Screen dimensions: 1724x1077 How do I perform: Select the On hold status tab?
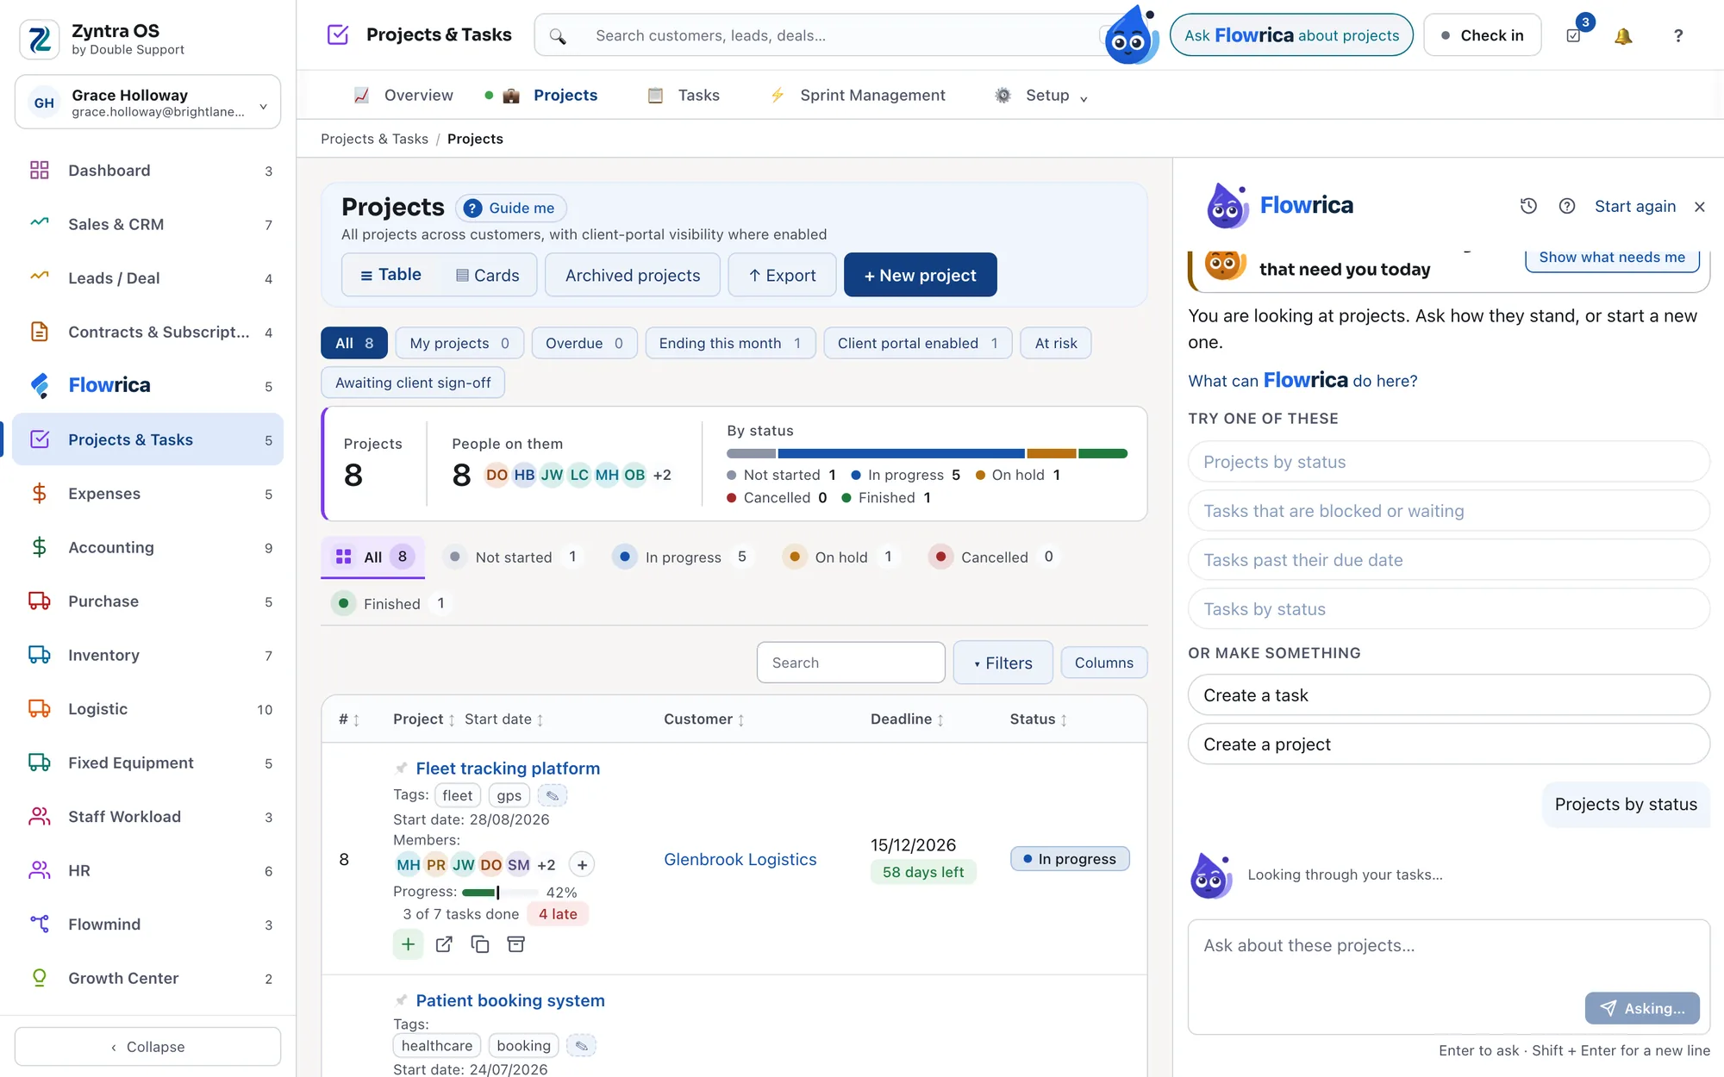pyautogui.click(x=840, y=557)
